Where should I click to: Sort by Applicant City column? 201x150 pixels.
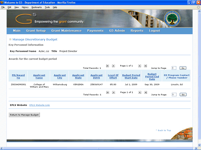tap(60, 77)
